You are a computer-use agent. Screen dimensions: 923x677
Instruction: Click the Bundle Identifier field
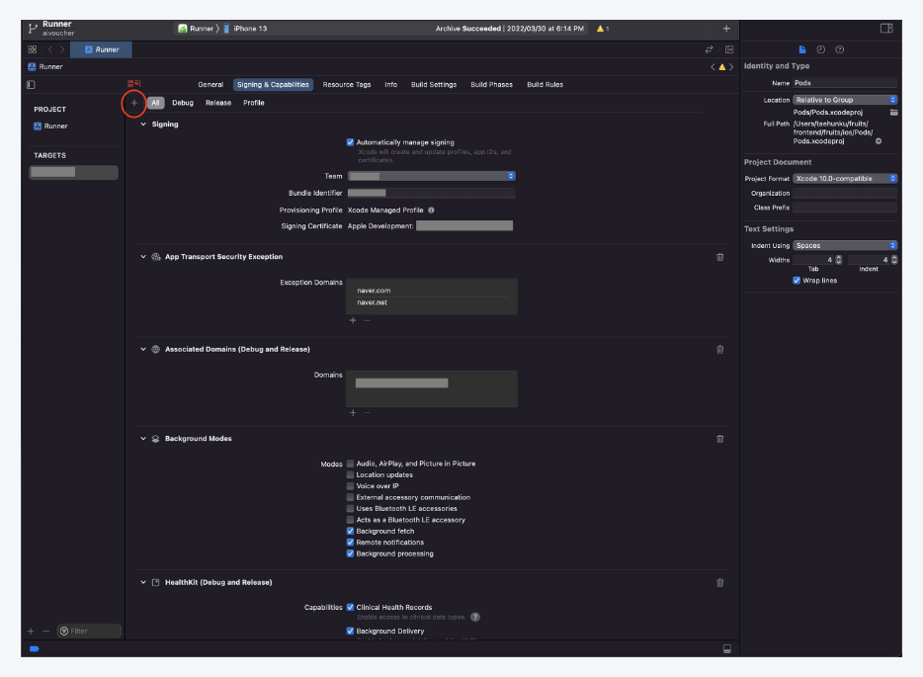pyautogui.click(x=432, y=193)
